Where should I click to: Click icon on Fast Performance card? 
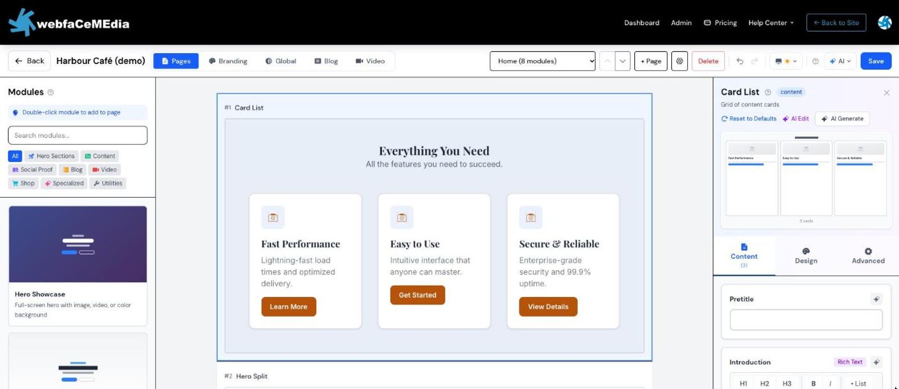[x=273, y=217]
